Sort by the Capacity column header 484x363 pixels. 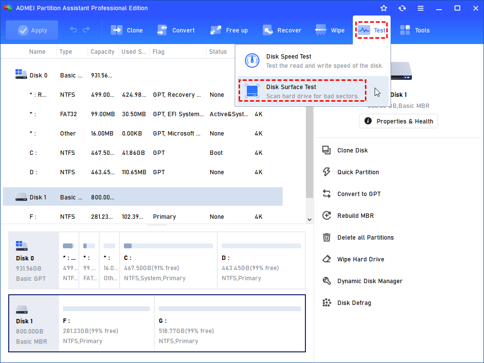click(102, 52)
